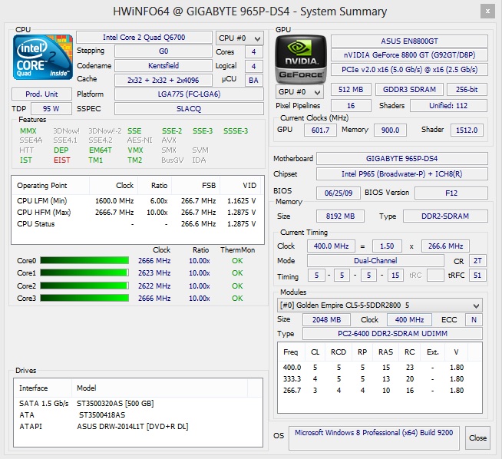Click the microcode BA field

point(253,80)
